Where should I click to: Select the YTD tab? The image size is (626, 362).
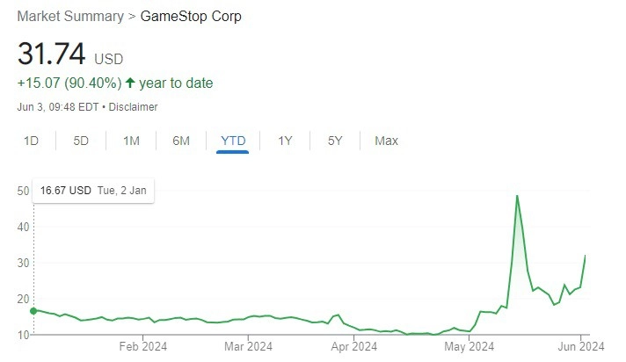pos(233,141)
